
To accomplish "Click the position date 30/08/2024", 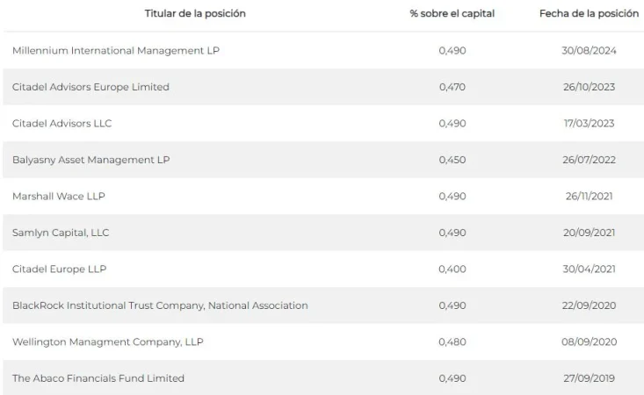I will (x=589, y=51).
